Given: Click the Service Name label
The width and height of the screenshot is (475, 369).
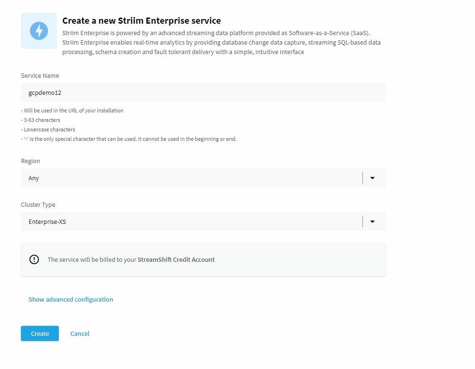Looking at the screenshot, I should click(40, 75).
